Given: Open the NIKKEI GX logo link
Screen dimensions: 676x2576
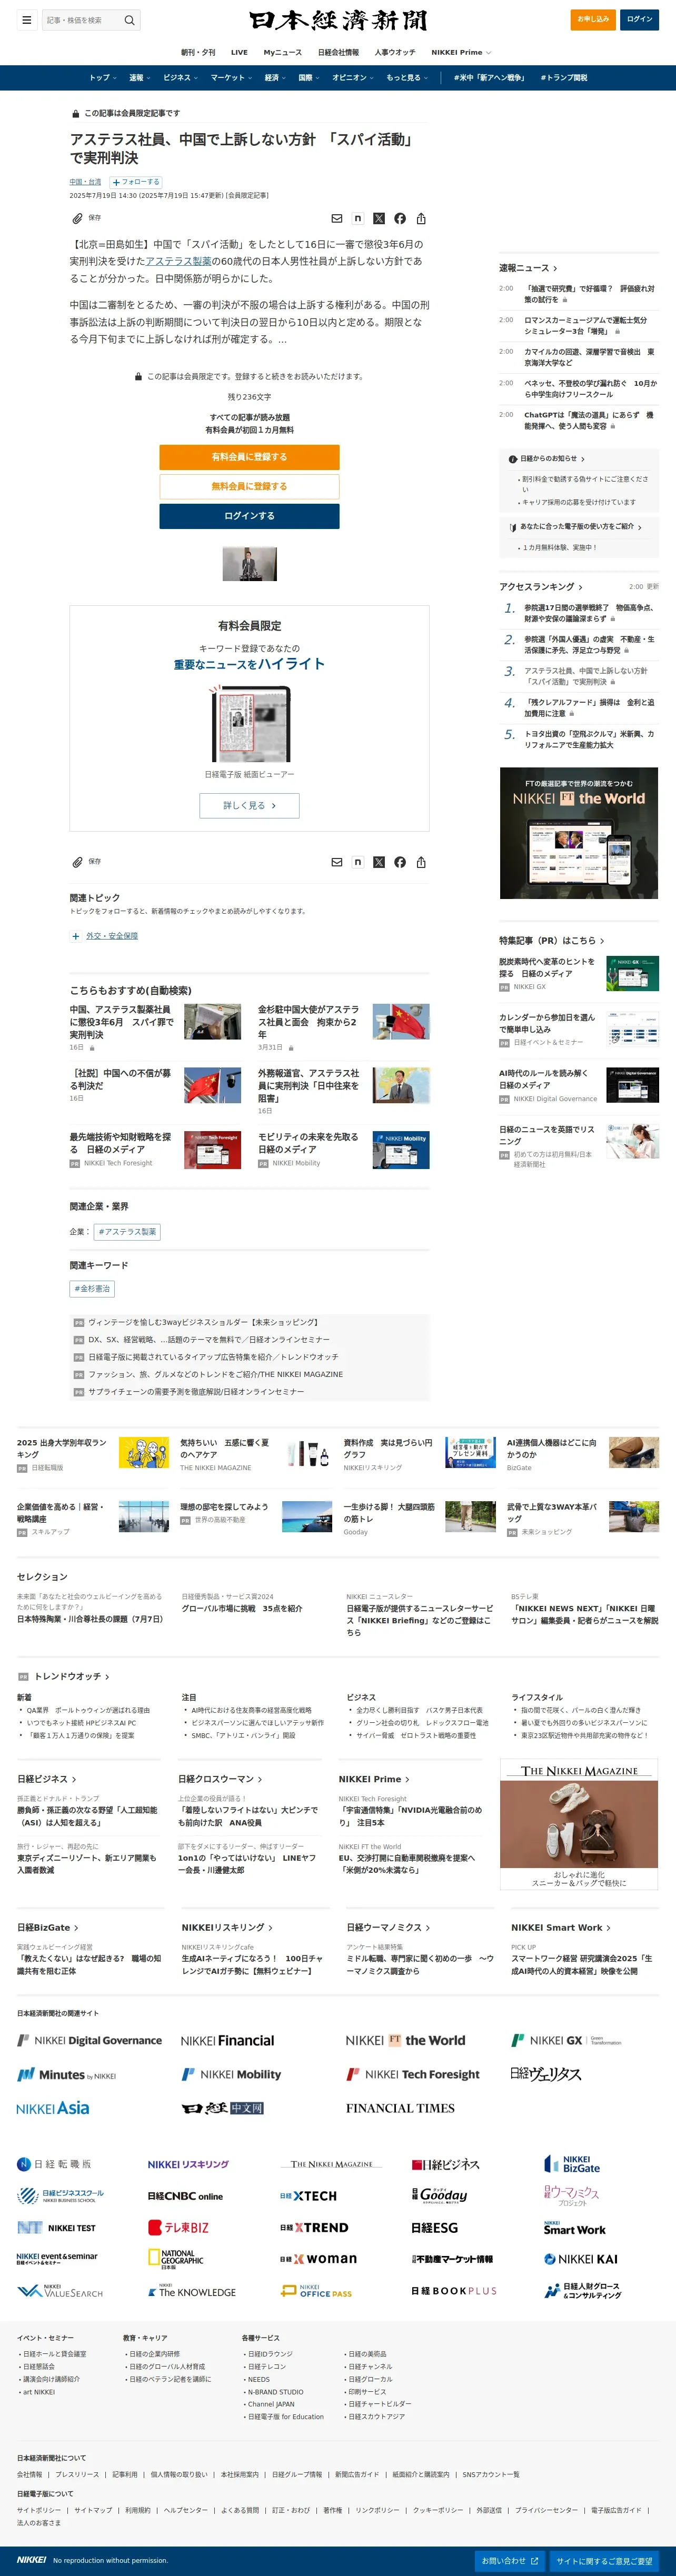Looking at the screenshot, I should (566, 2040).
